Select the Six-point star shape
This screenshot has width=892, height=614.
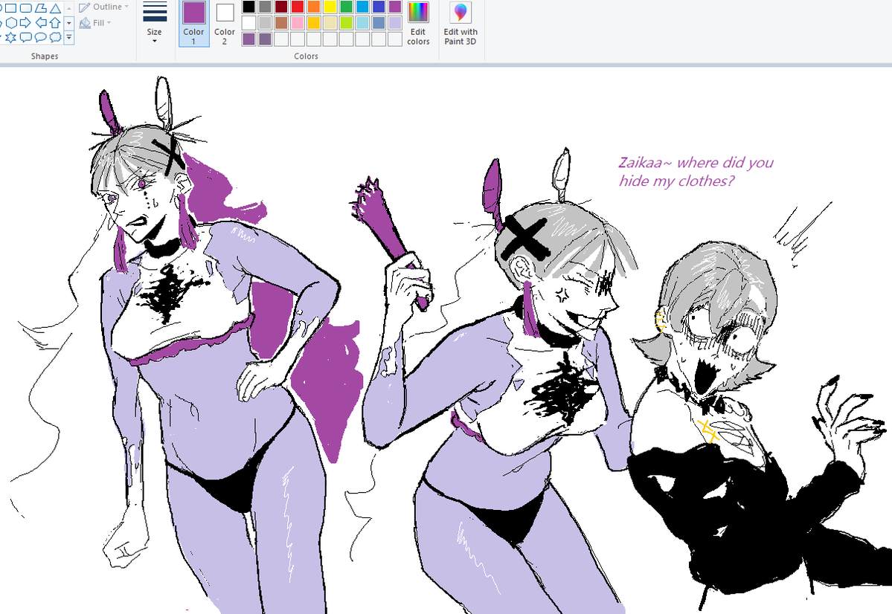tap(11, 37)
